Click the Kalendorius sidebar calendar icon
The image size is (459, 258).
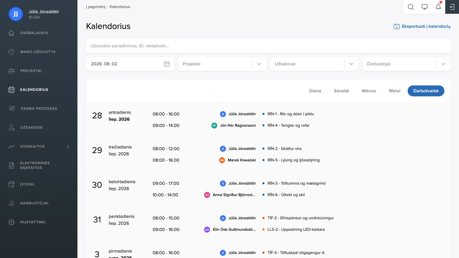pos(11,90)
